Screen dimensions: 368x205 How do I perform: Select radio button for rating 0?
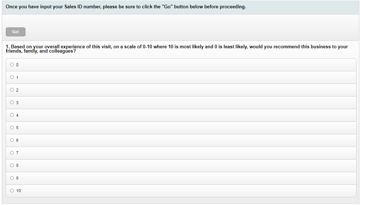pos(12,65)
